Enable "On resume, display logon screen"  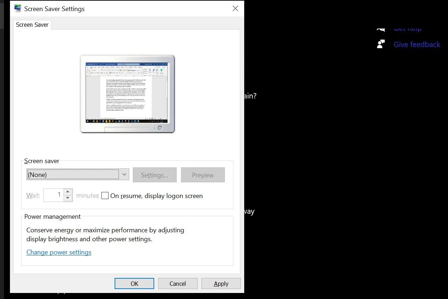[x=105, y=196]
